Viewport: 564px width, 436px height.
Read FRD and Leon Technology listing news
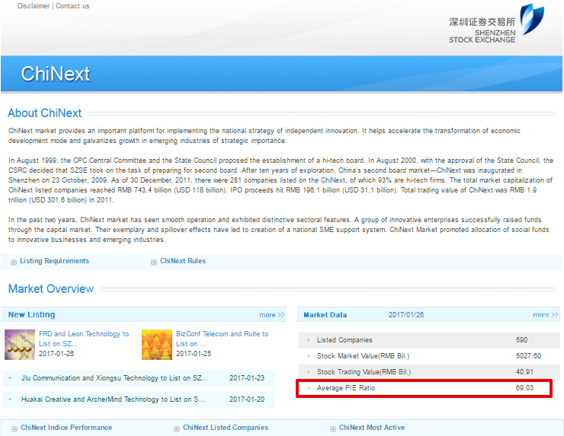[x=84, y=339]
